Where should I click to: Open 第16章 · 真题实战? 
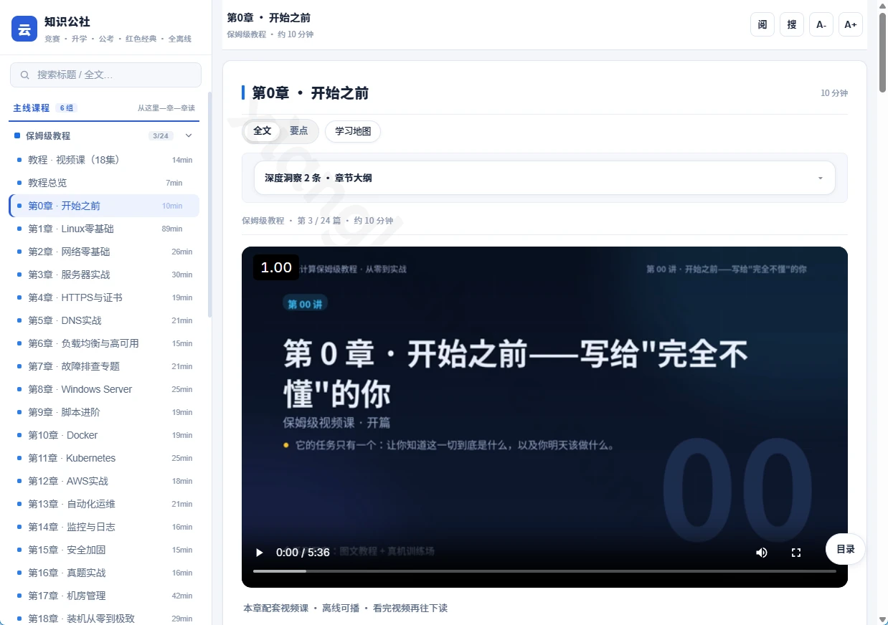pos(104,573)
